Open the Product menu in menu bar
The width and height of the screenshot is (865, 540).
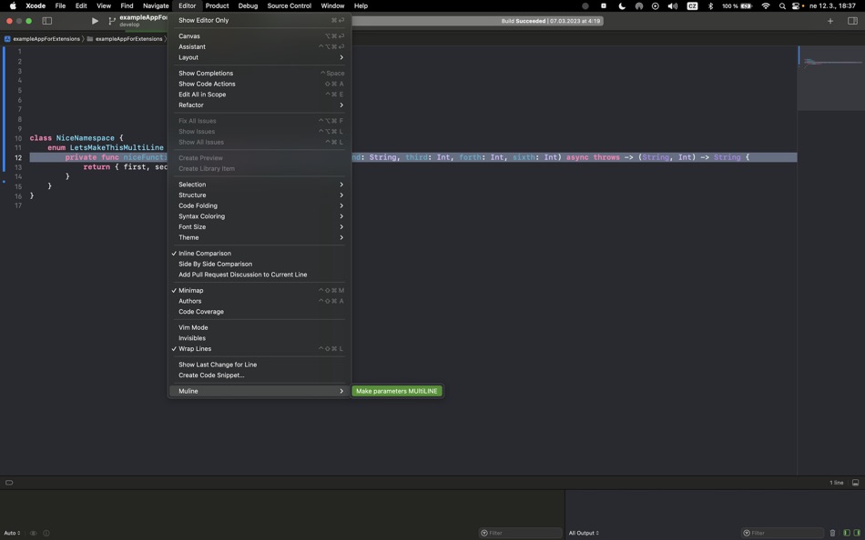[217, 6]
